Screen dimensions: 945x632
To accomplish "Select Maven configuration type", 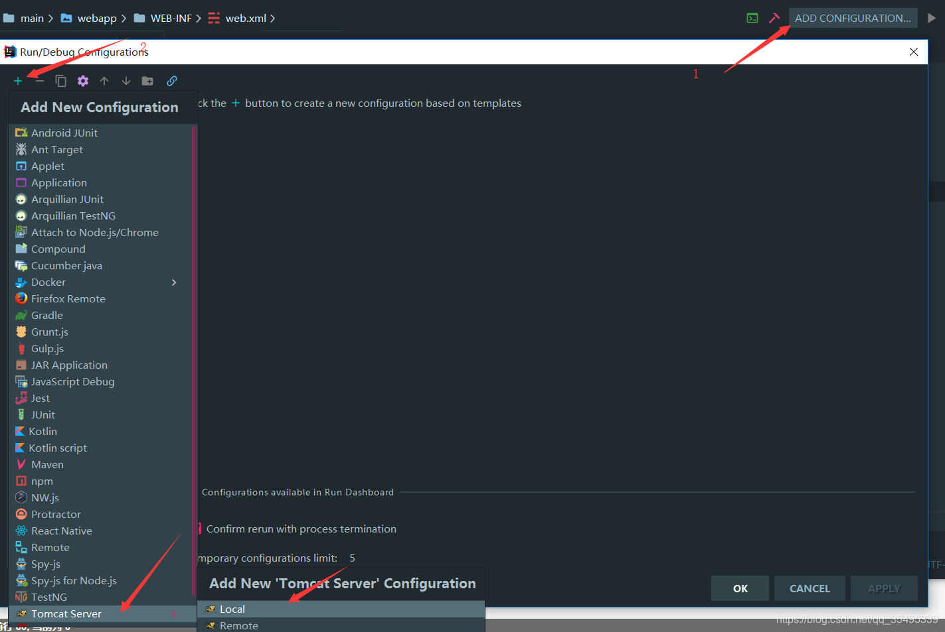I will click(x=100, y=464).
